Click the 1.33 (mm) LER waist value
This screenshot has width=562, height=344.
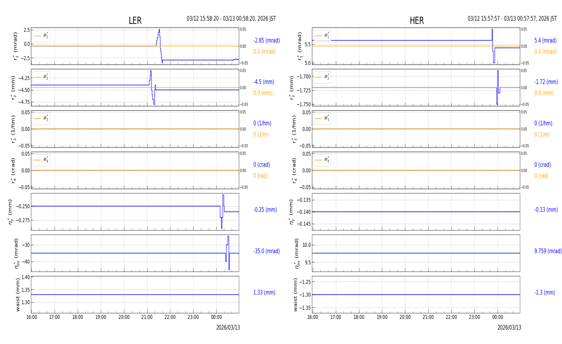click(x=264, y=293)
